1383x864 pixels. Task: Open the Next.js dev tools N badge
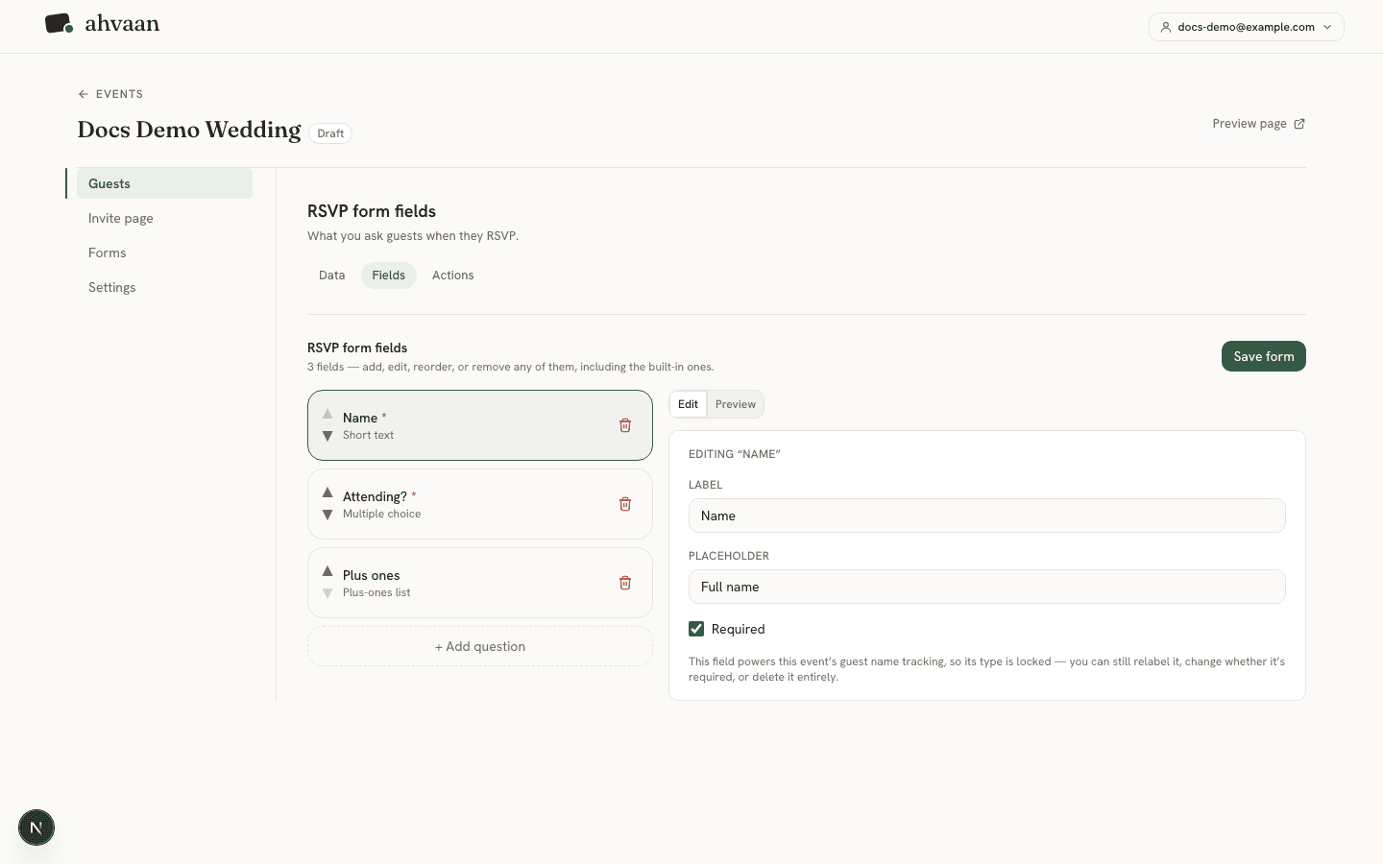tap(36, 828)
